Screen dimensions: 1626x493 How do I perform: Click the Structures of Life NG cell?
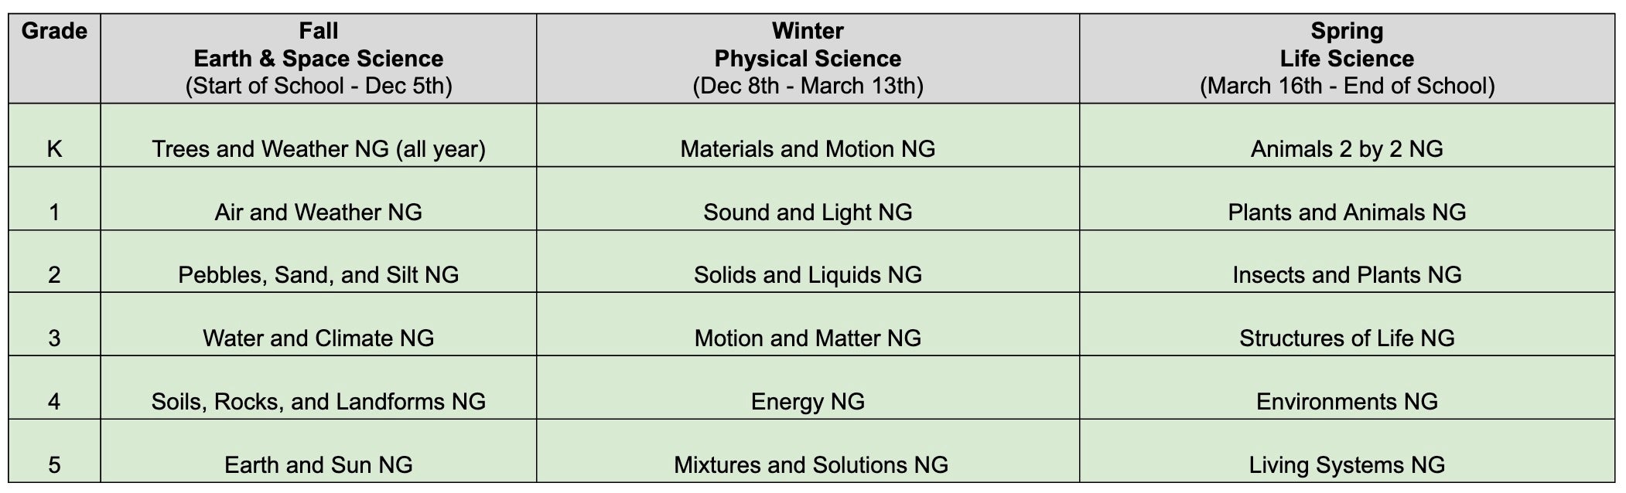(x=1347, y=338)
